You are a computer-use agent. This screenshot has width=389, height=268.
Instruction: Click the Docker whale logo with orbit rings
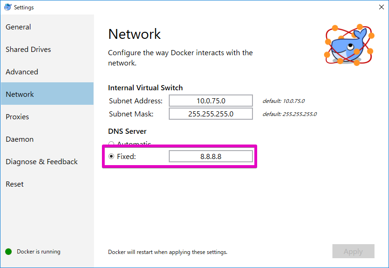coord(349,45)
